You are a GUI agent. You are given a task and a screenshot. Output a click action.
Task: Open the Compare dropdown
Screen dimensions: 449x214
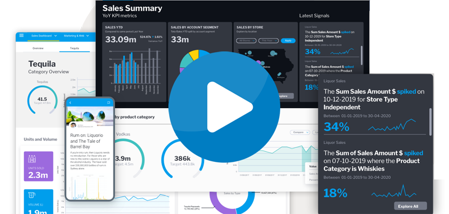coord(300,132)
